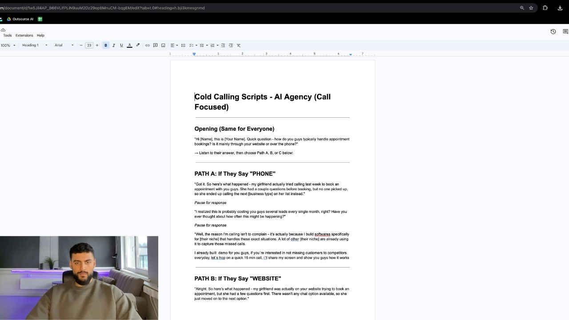Open the highlight color tool

138,45
